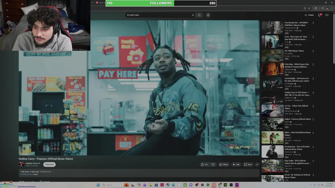Screen dimensions: 335x188
Task: Open options for OD TRIM video
Action: pos(313,51)
